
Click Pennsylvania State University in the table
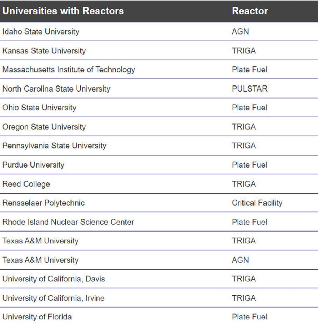(54, 146)
